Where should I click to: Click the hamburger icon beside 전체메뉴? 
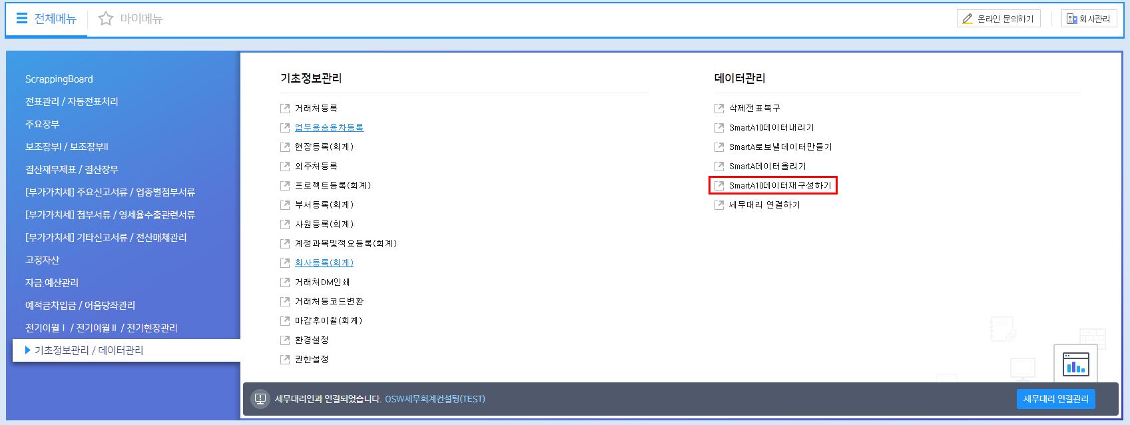coord(22,19)
